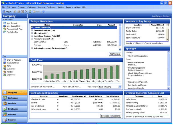
Task: Click the Delete X icon in toolbar
Action: click(26, 11)
